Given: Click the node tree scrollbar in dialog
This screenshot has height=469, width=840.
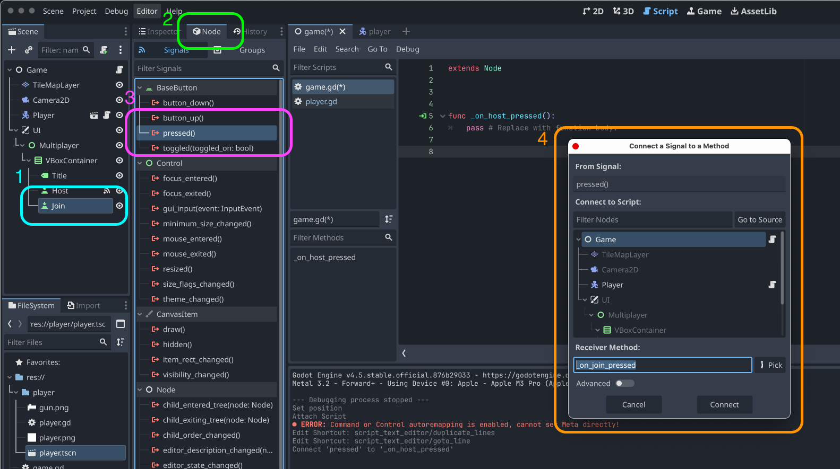Looking at the screenshot, I should tap(782, 268).
